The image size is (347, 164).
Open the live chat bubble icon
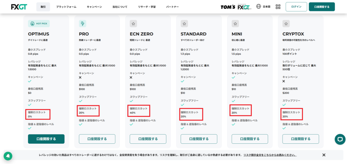[340, 139]
